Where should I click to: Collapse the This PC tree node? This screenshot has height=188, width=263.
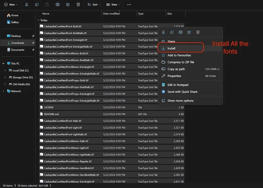tap(3, 63)
